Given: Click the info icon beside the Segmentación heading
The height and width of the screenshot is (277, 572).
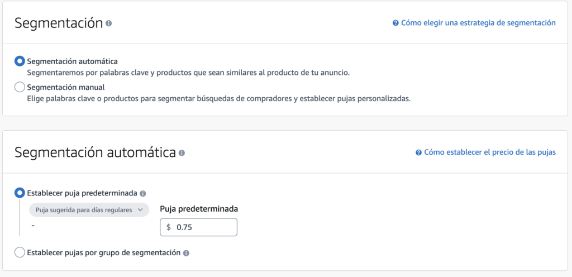Looking at the screenshot, I should tap(108, 23).
